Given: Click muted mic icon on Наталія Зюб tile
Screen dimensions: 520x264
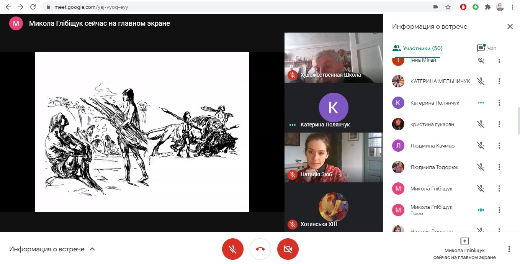Looking at the screenshot, I should [x=293, y=175].
